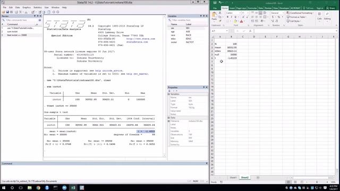Viewport: 340px width, 191px height.
Task: Open the Stata Graphics menu
Action: click(27, 7)
